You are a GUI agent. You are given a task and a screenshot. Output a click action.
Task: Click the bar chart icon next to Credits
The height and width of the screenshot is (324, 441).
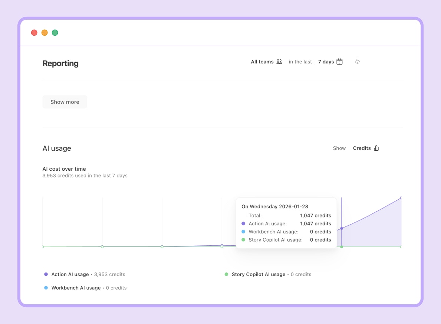376,148
